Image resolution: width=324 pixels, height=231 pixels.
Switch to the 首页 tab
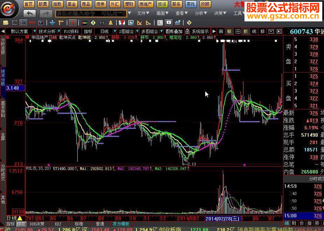pyautogui.click(x=29, y=4)
